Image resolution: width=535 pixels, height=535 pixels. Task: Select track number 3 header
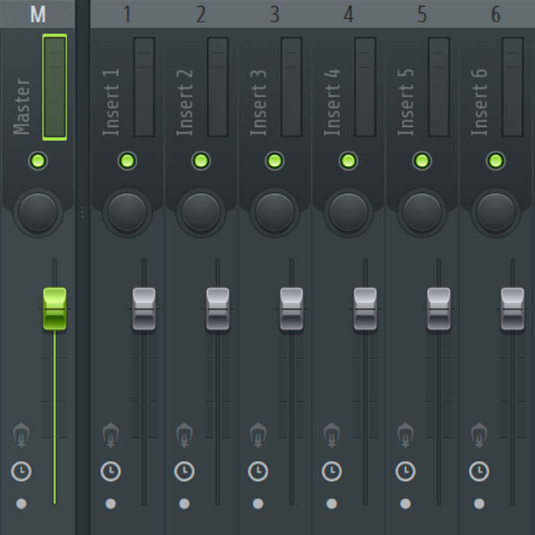274,15
